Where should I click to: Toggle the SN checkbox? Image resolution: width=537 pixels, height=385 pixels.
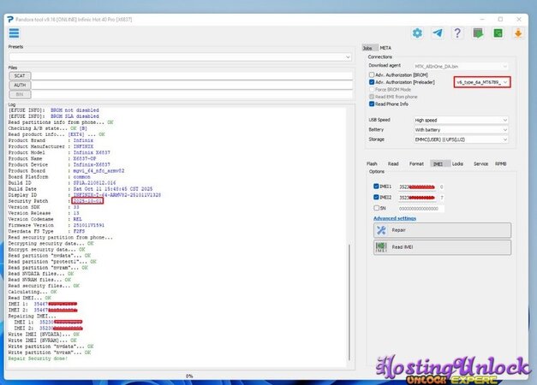tap(378, 208)
